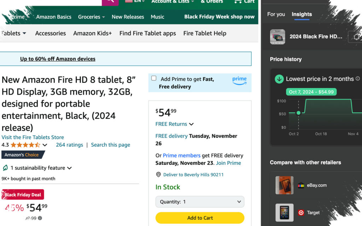This screenshot has height=226, width=362.
Task: Click the eBay.com retailer name
Action: coord(317,185)
